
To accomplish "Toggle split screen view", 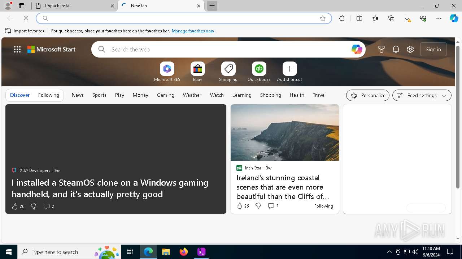I will pos(359,18).
